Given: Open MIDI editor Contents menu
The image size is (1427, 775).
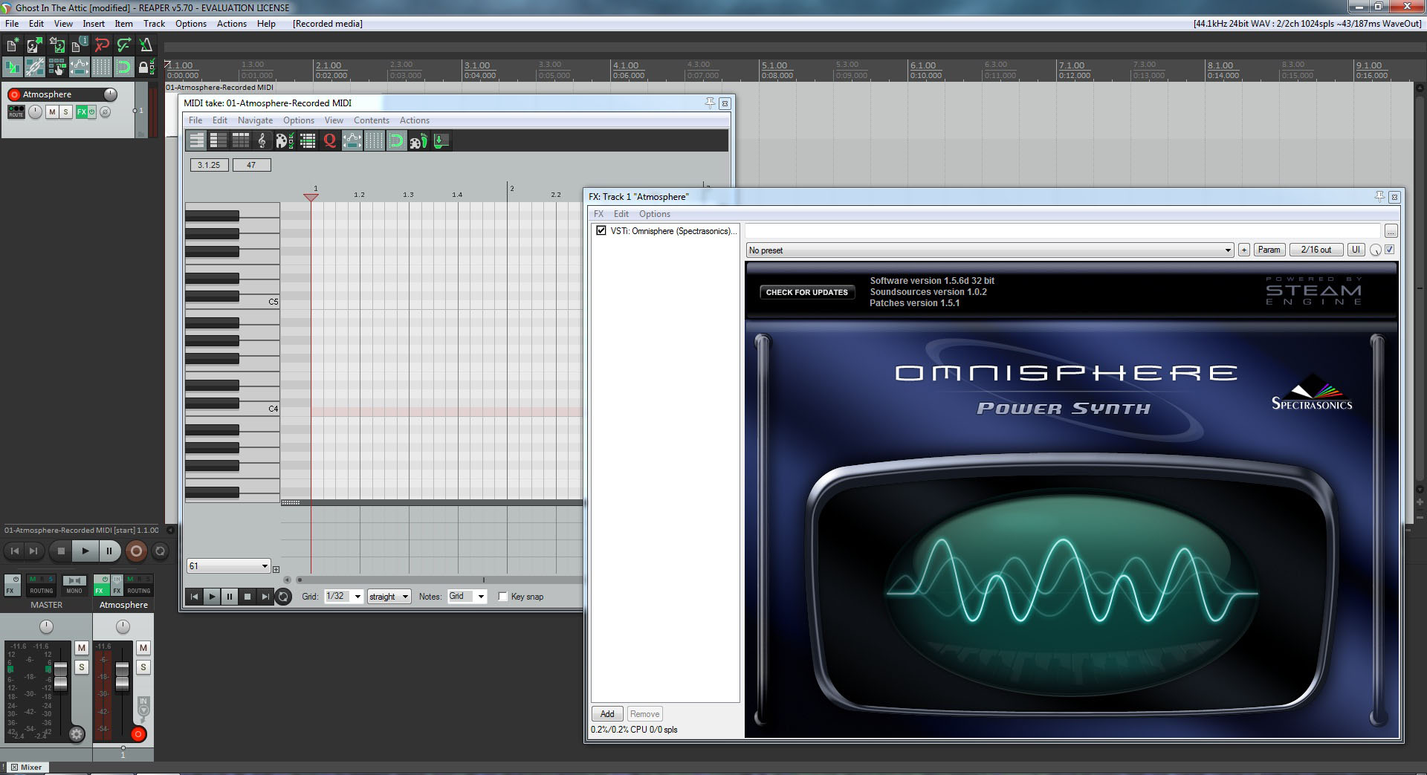Looking at the screenshot, I should click(x=371, y=120).
